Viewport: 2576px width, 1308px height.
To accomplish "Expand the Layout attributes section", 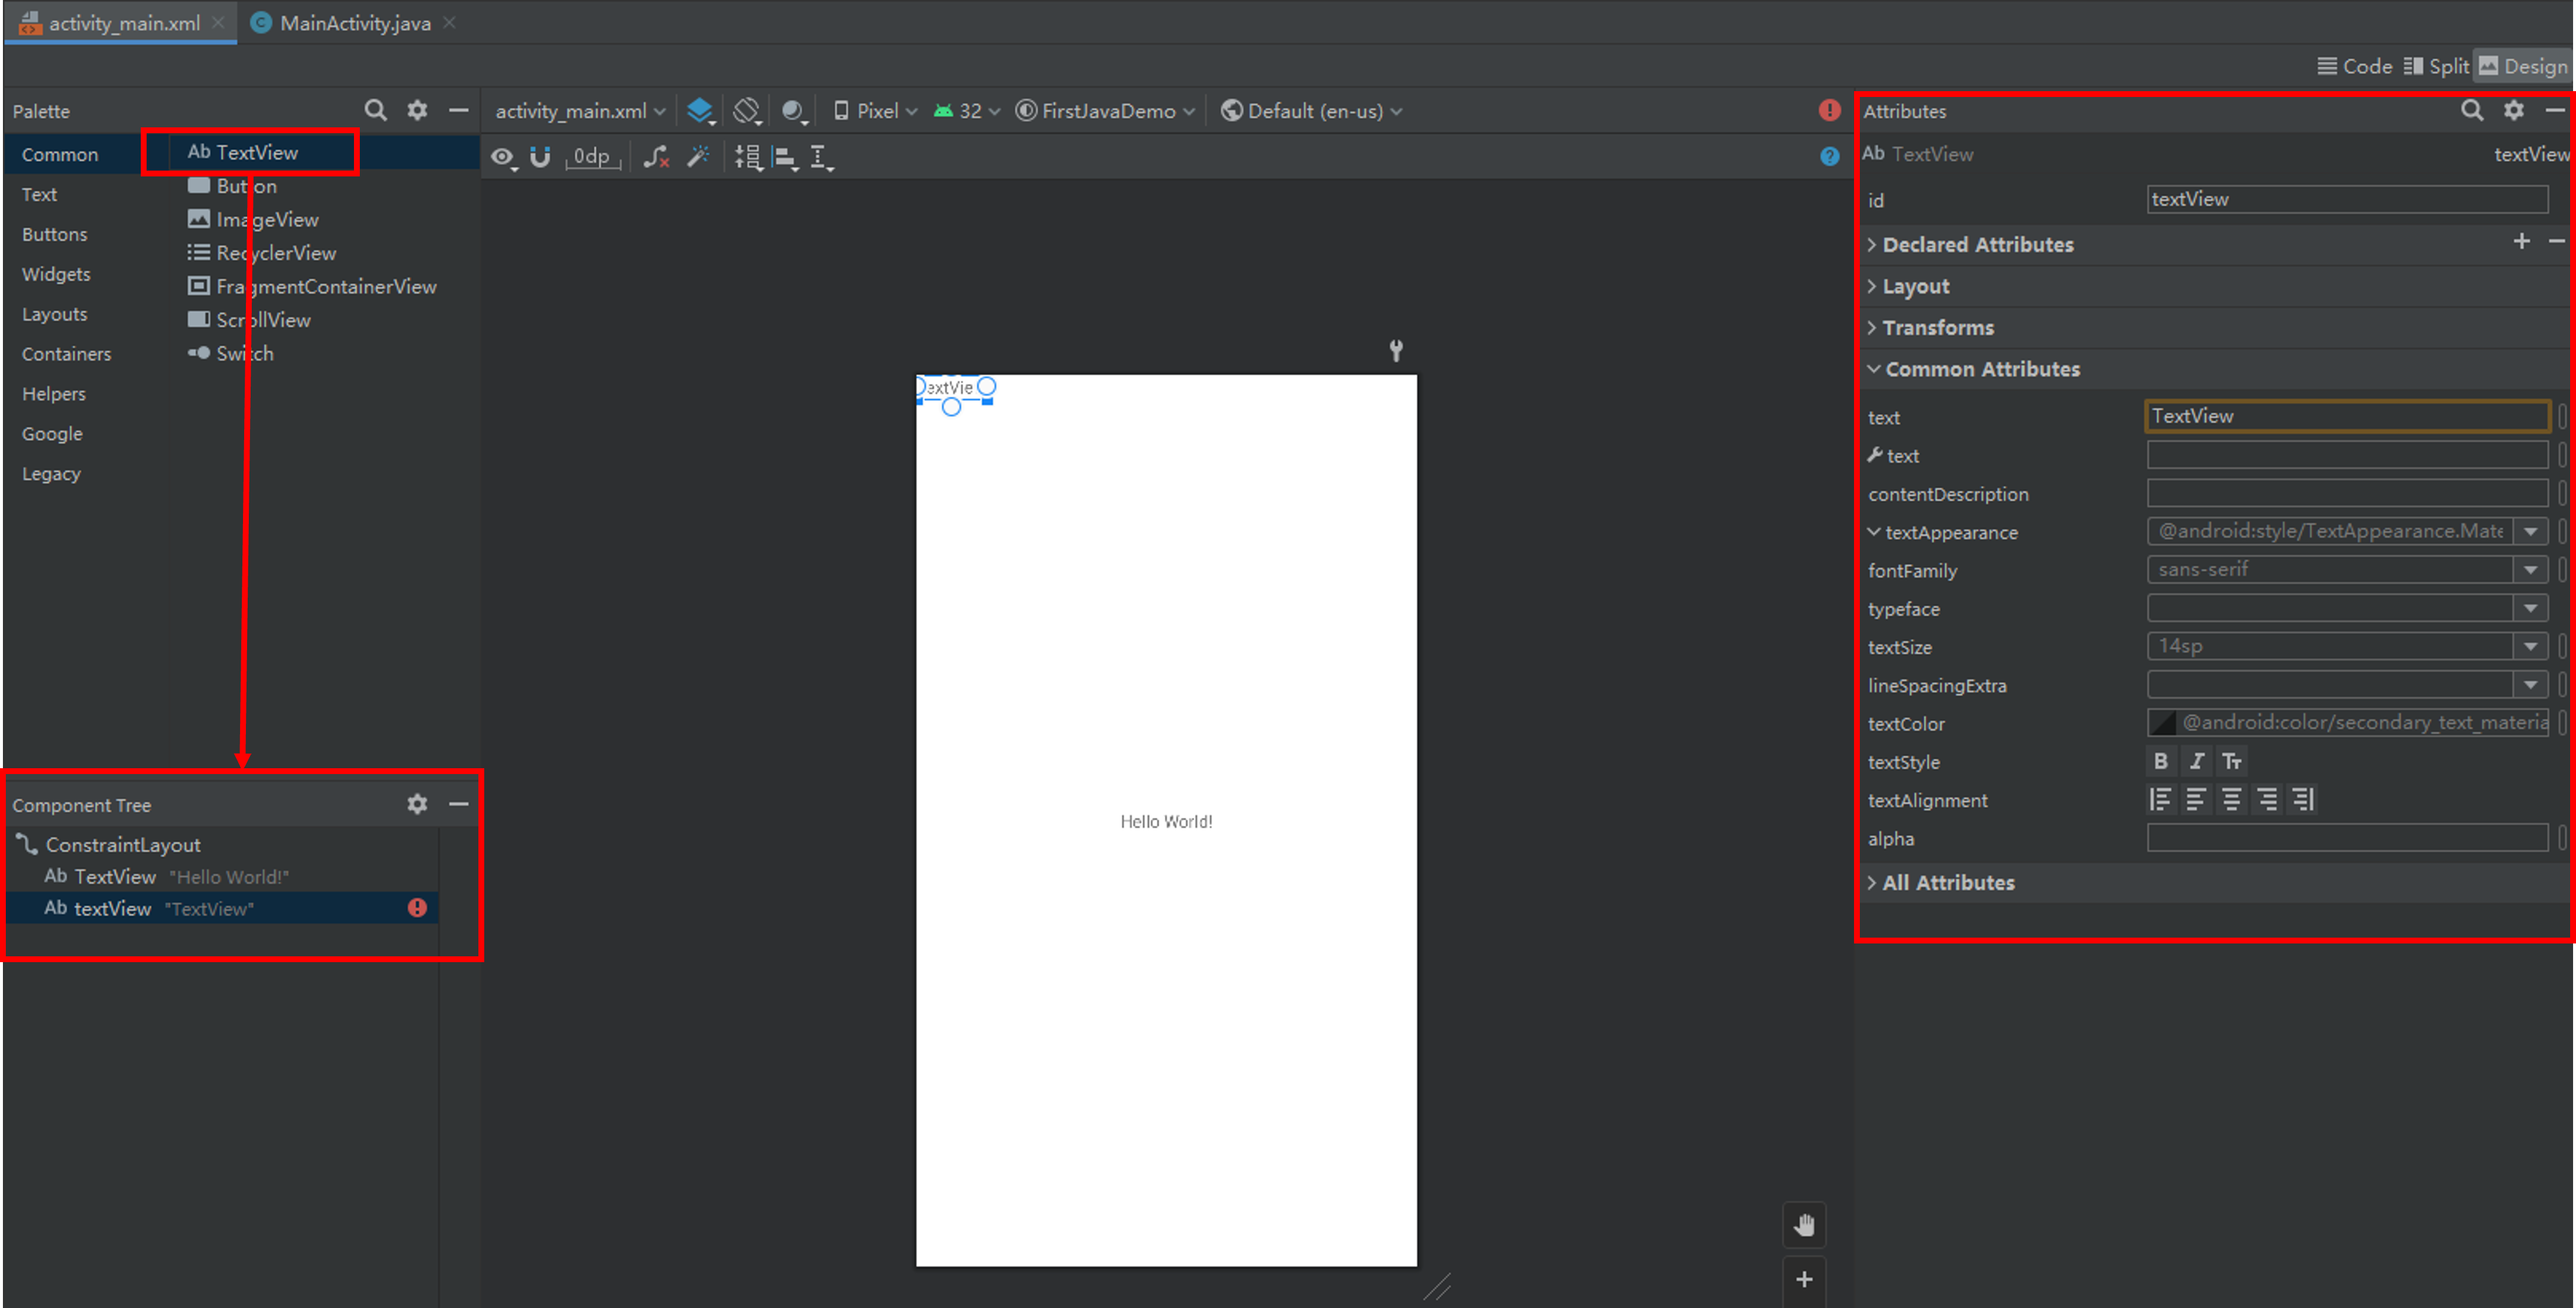I will pos(1914,286).
